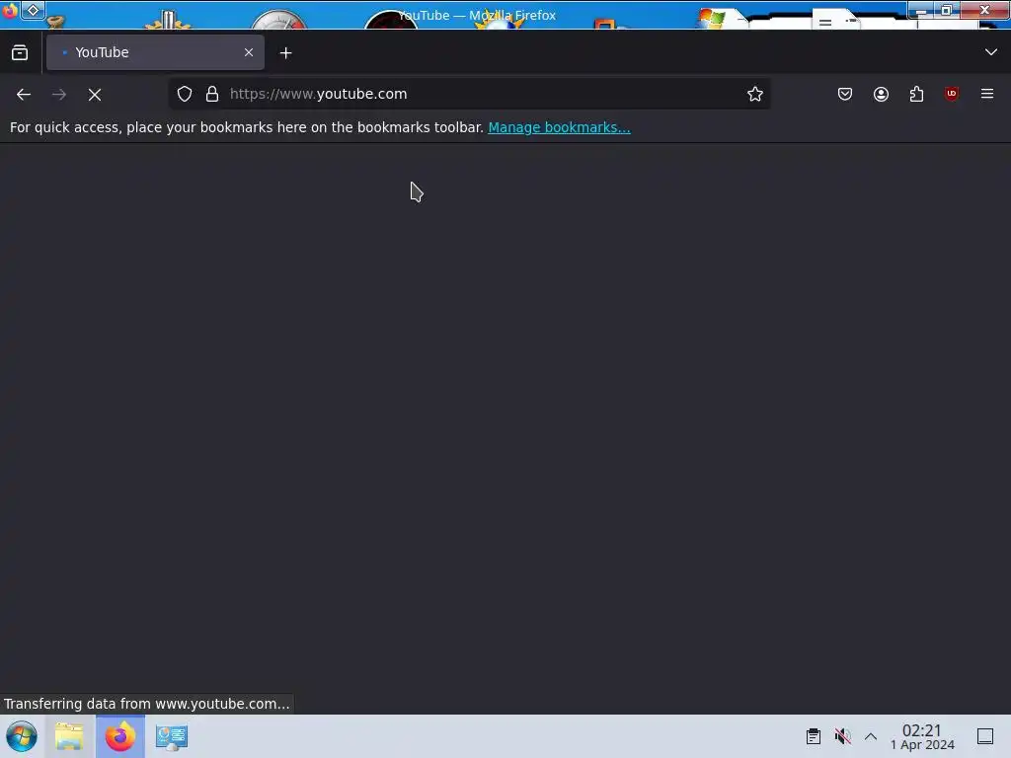Viewport: 1011px width, 758px height.
Task: Open a new tab with plus button
Action: 285,53
